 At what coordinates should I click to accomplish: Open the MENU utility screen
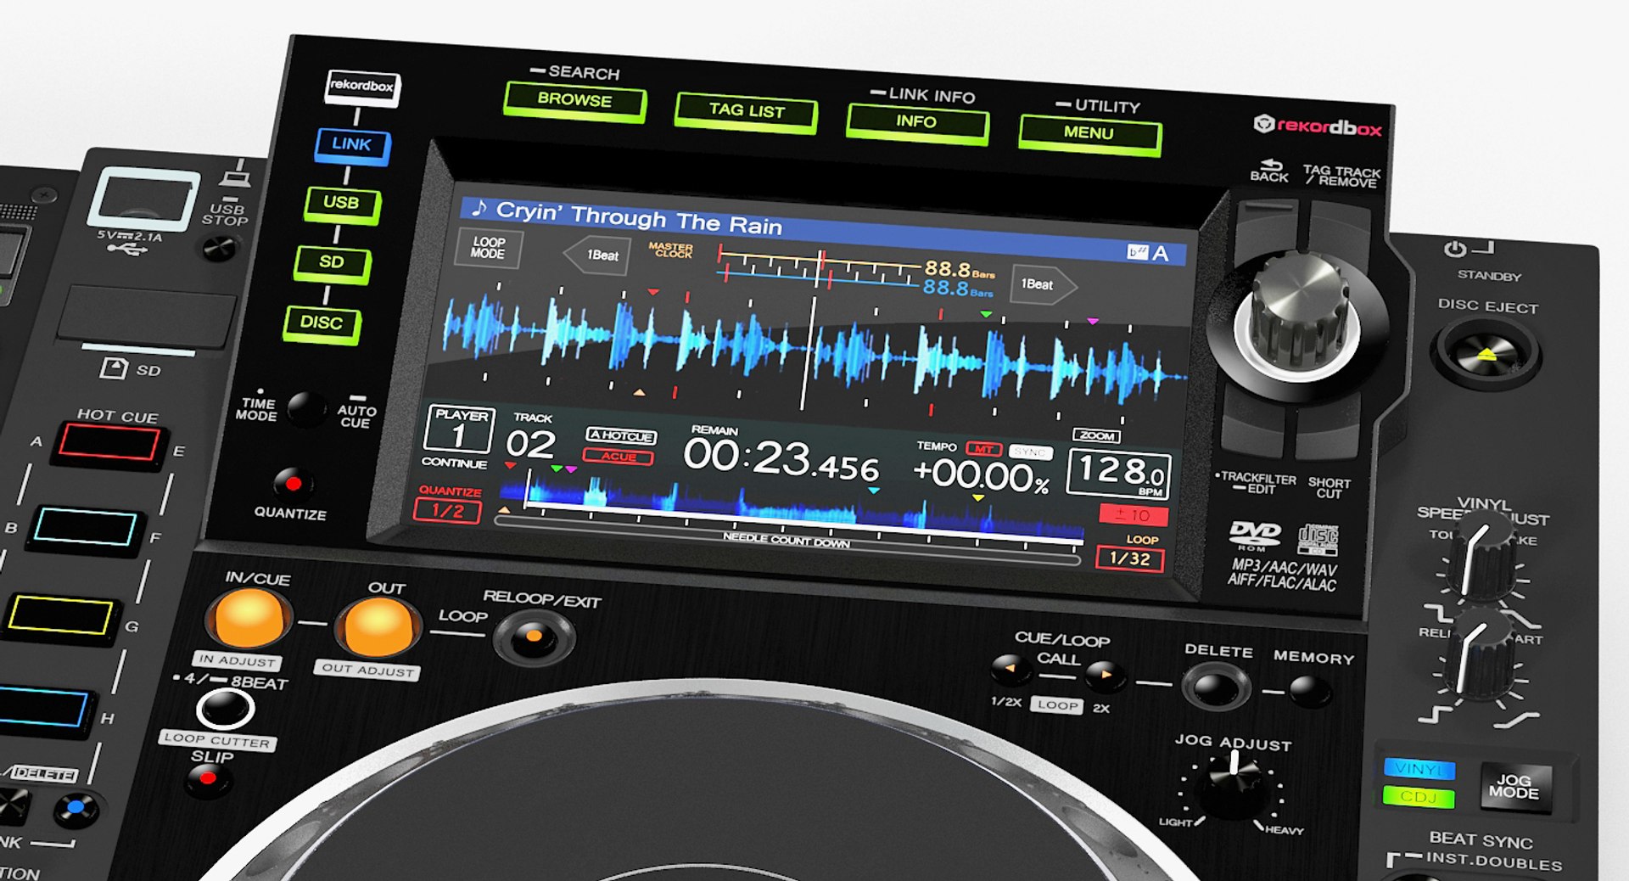pyautogui.click(x=1089, y=134)
